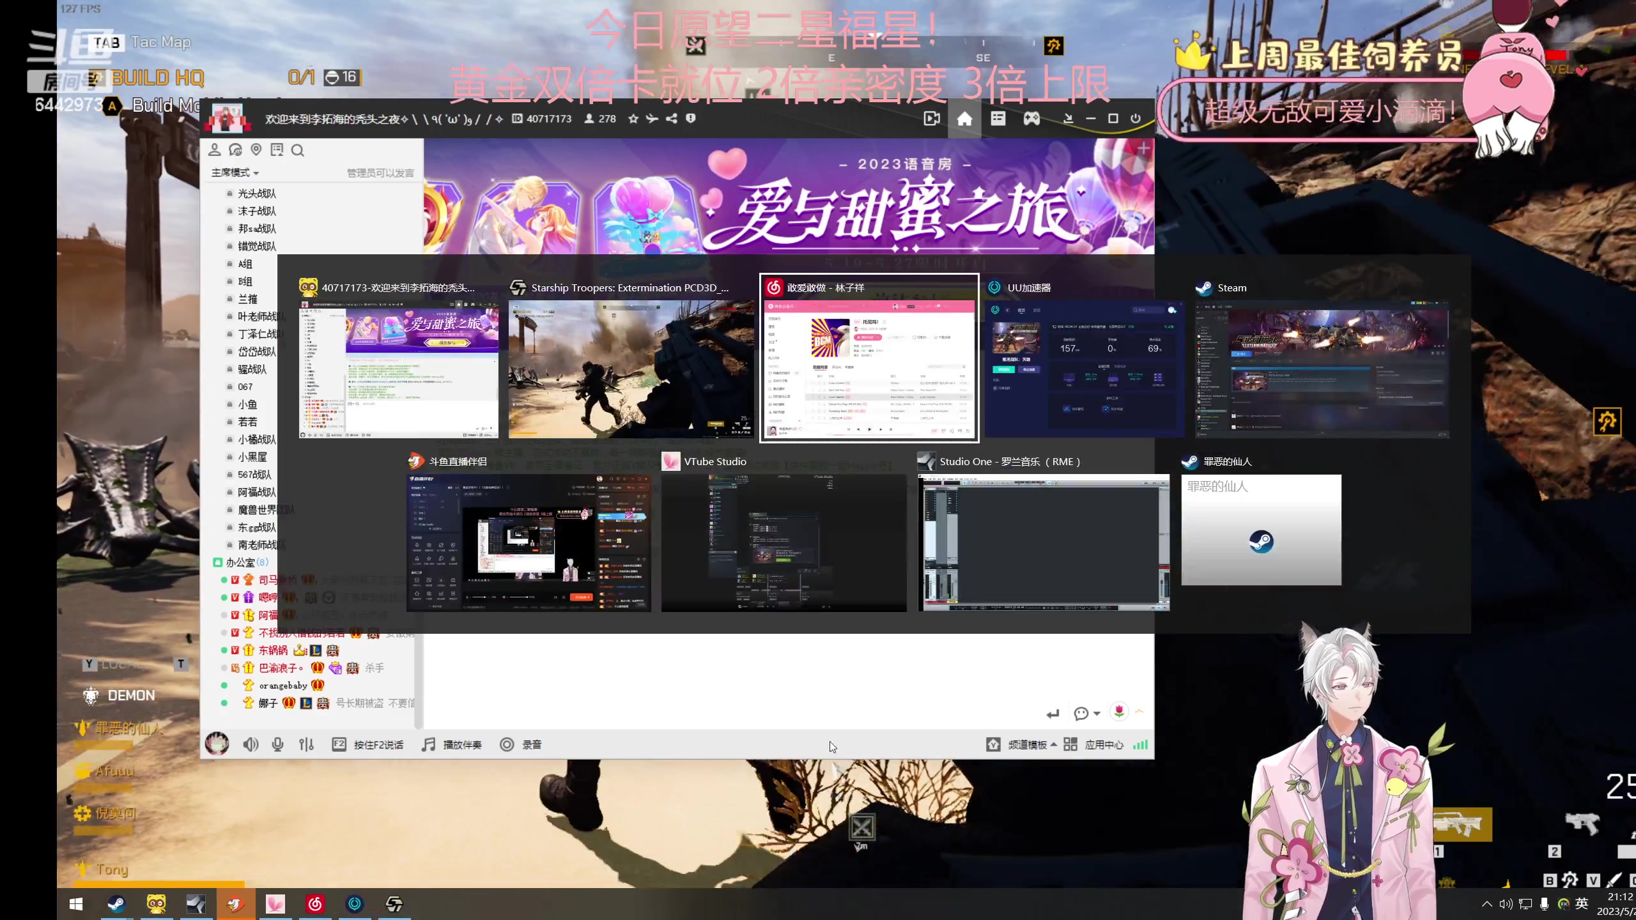Show hidden tray icons chevron
This screenshot has width=1636, height=920.
[1486, 904]
